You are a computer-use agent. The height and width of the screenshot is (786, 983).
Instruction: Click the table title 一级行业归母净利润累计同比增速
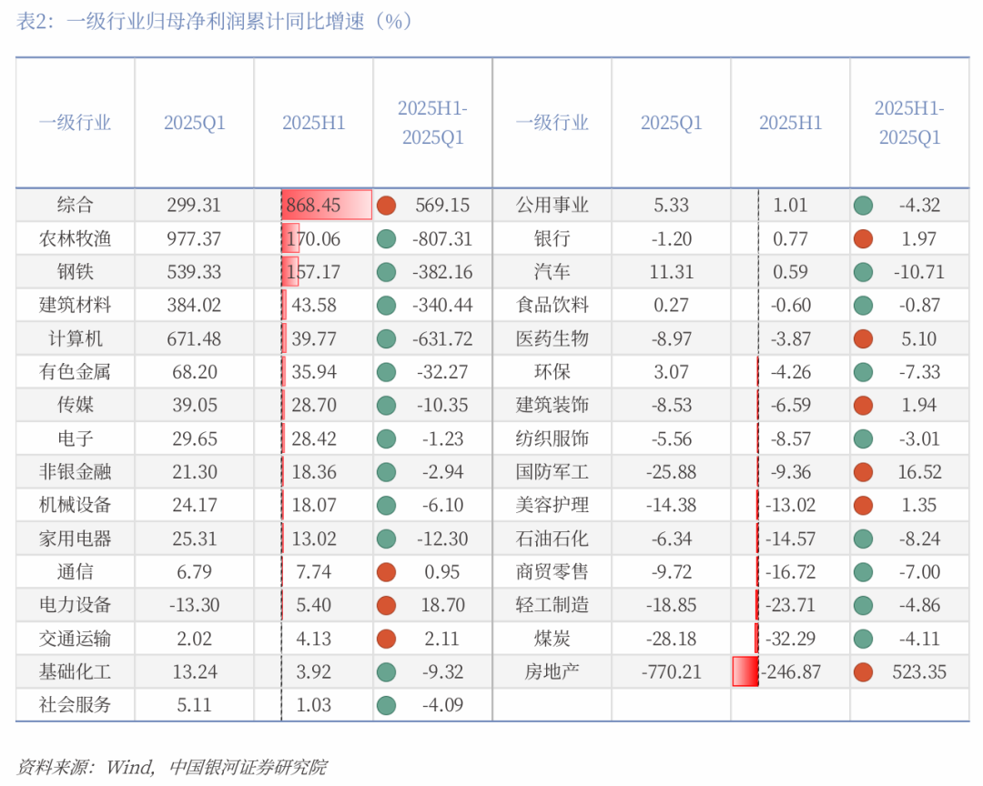pyautogui.click(x=215, y=21)
